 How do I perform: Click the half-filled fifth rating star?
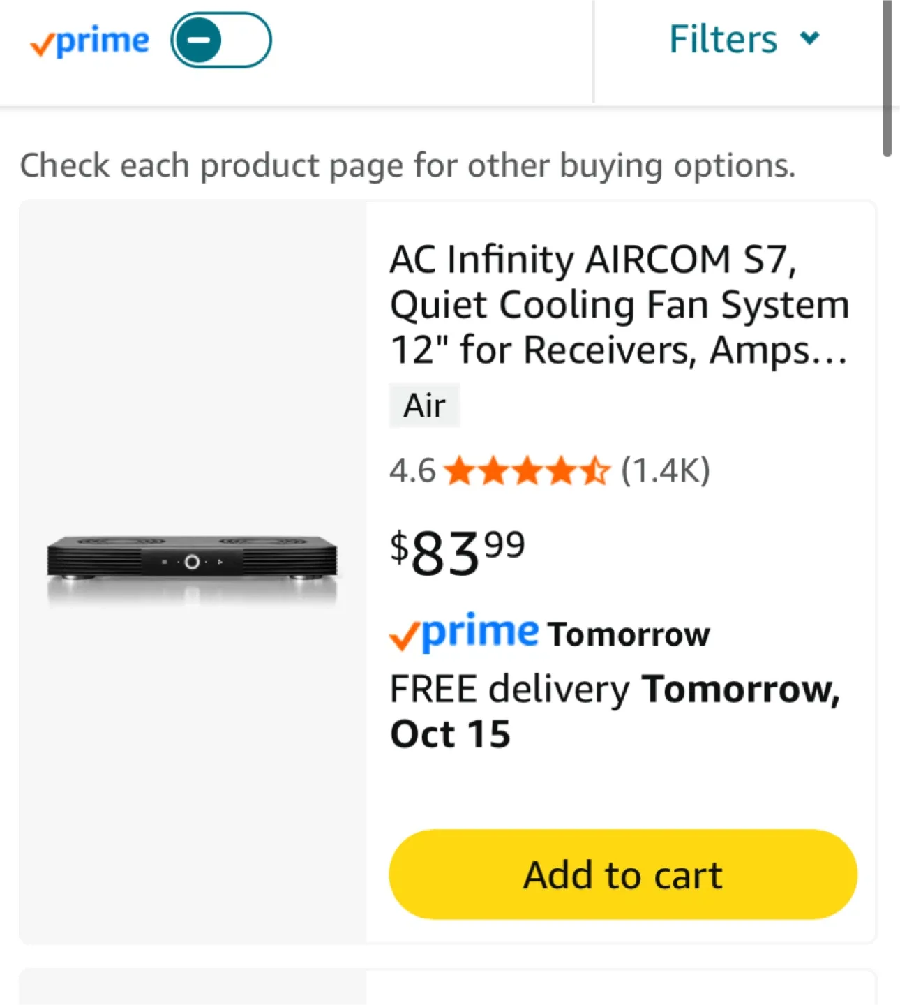pos(595,470)
